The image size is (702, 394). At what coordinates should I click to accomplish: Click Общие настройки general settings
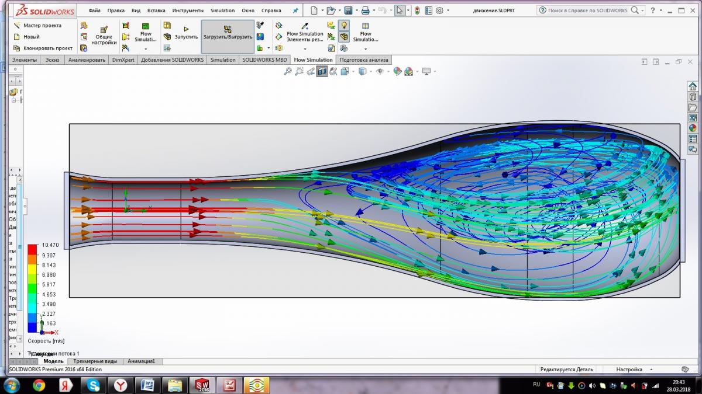point(104,36)
